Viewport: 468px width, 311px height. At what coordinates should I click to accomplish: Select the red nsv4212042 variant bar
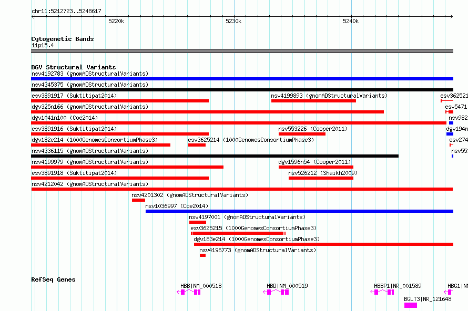coord(242,189)
